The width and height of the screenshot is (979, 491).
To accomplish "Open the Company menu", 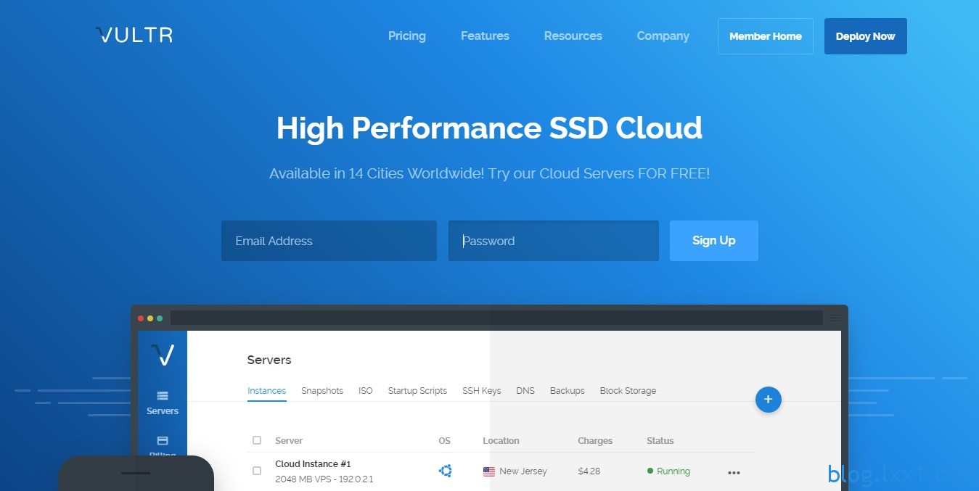I will [663, 36].
